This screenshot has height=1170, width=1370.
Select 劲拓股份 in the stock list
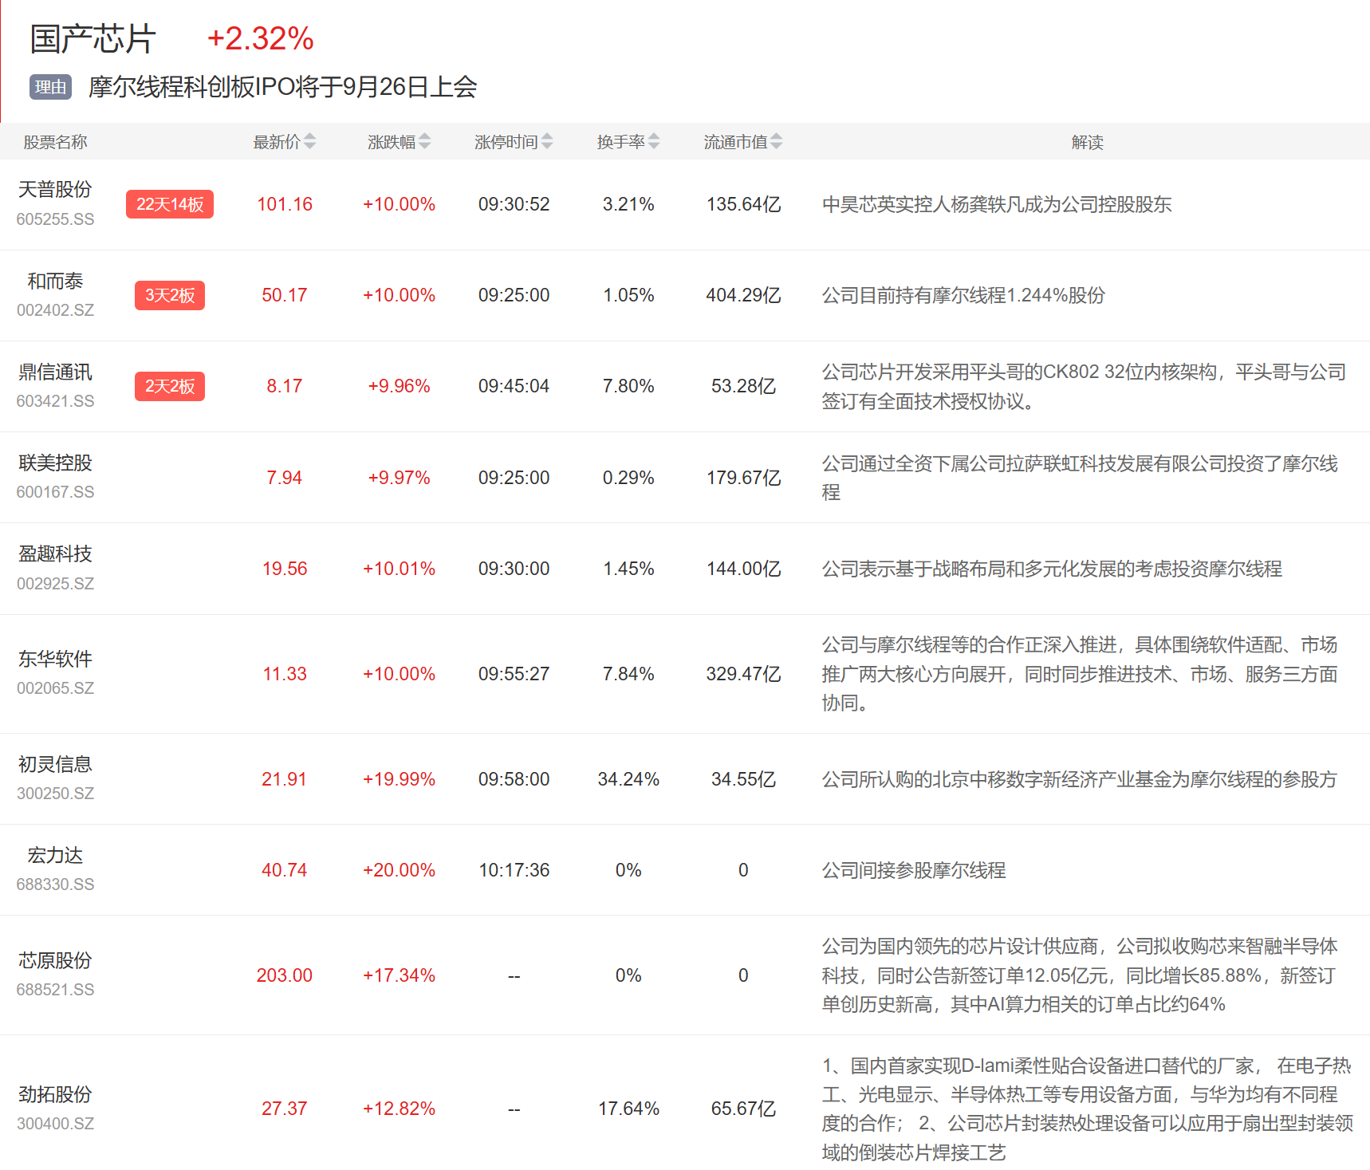[x=55, y=1094]
